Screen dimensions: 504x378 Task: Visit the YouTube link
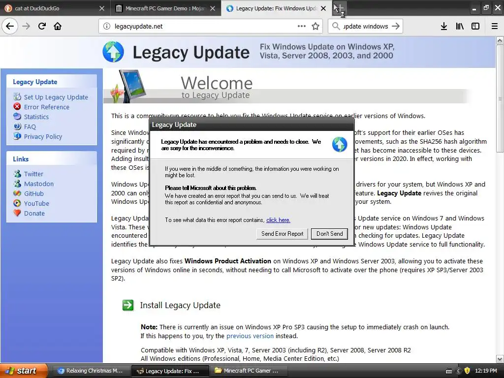[x=36, y=203]
